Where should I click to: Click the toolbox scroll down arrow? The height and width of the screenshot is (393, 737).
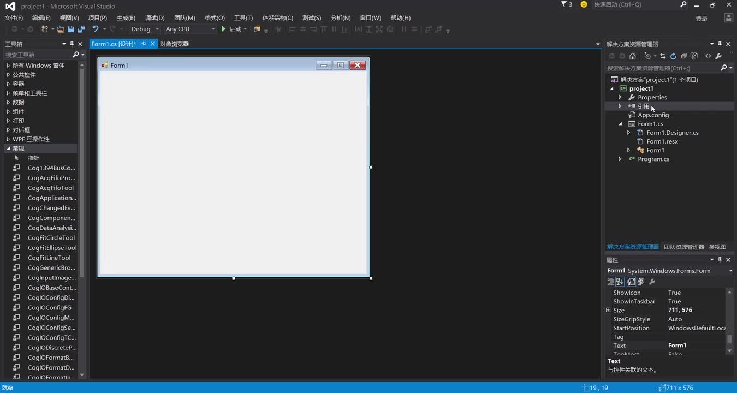coord(82,375)
